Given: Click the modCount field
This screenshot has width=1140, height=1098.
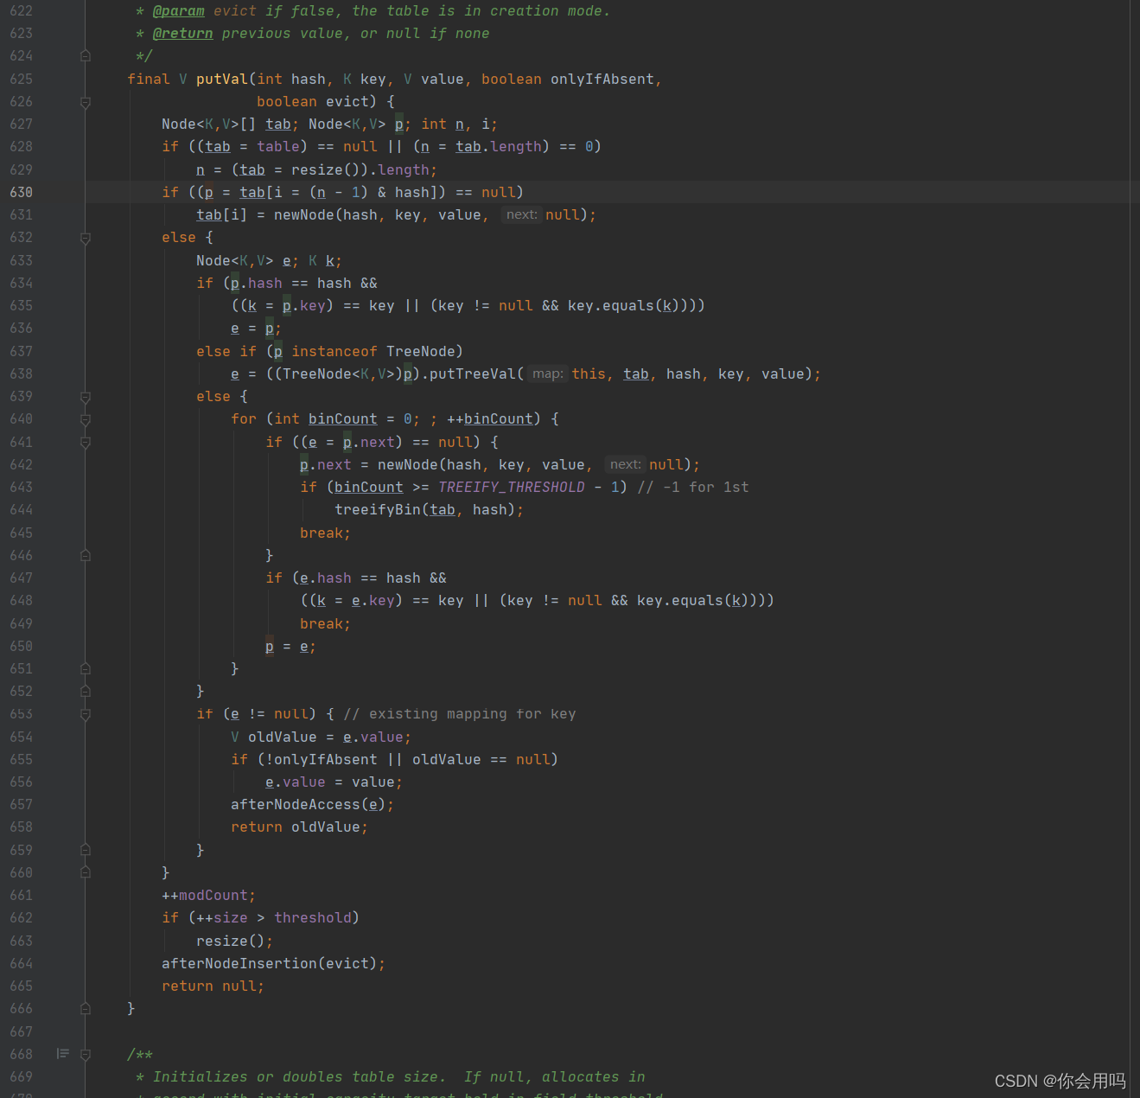Looking at the screenshot, I should tap(213, 895).
